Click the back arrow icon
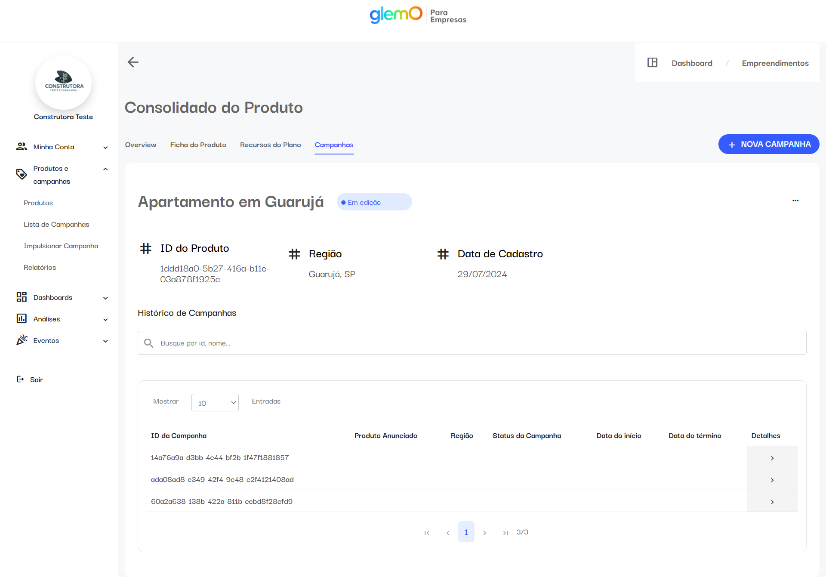The image size is (826, 577). coord(133,62)
